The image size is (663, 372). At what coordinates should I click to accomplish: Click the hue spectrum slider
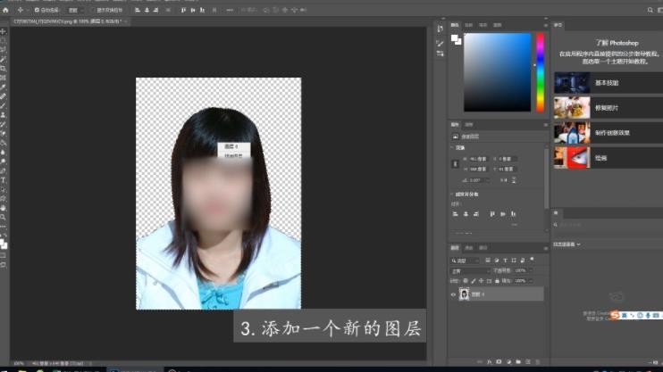pyautogui.click(x=540, y=72)
